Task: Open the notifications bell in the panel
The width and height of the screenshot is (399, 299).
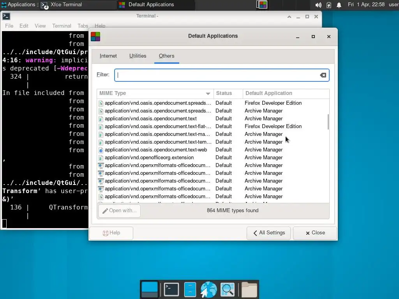Action: click(339, 5)
